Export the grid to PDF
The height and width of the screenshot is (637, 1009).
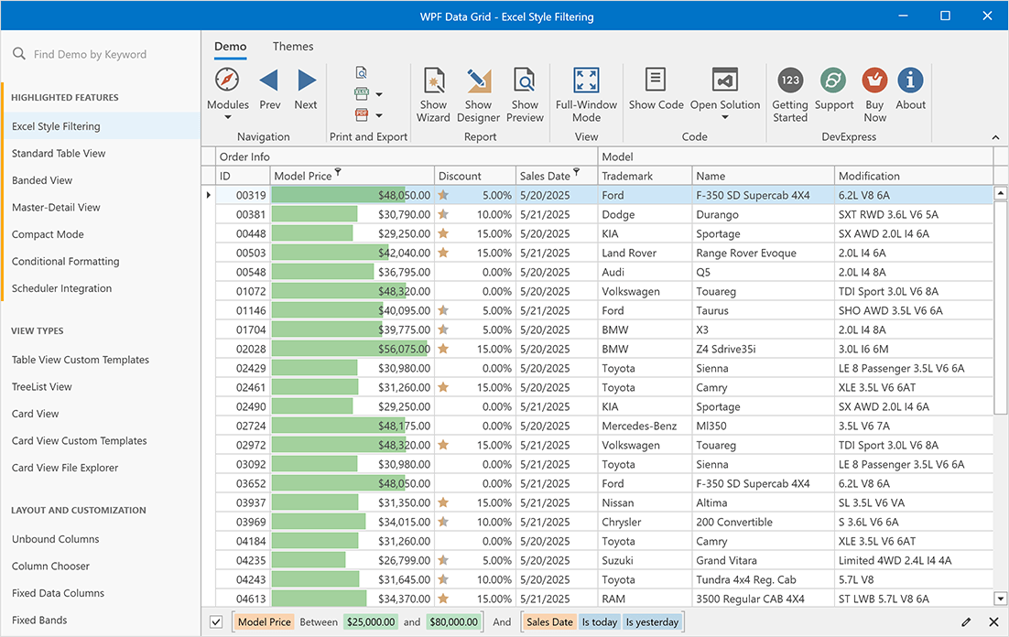[x=362, y=113]
